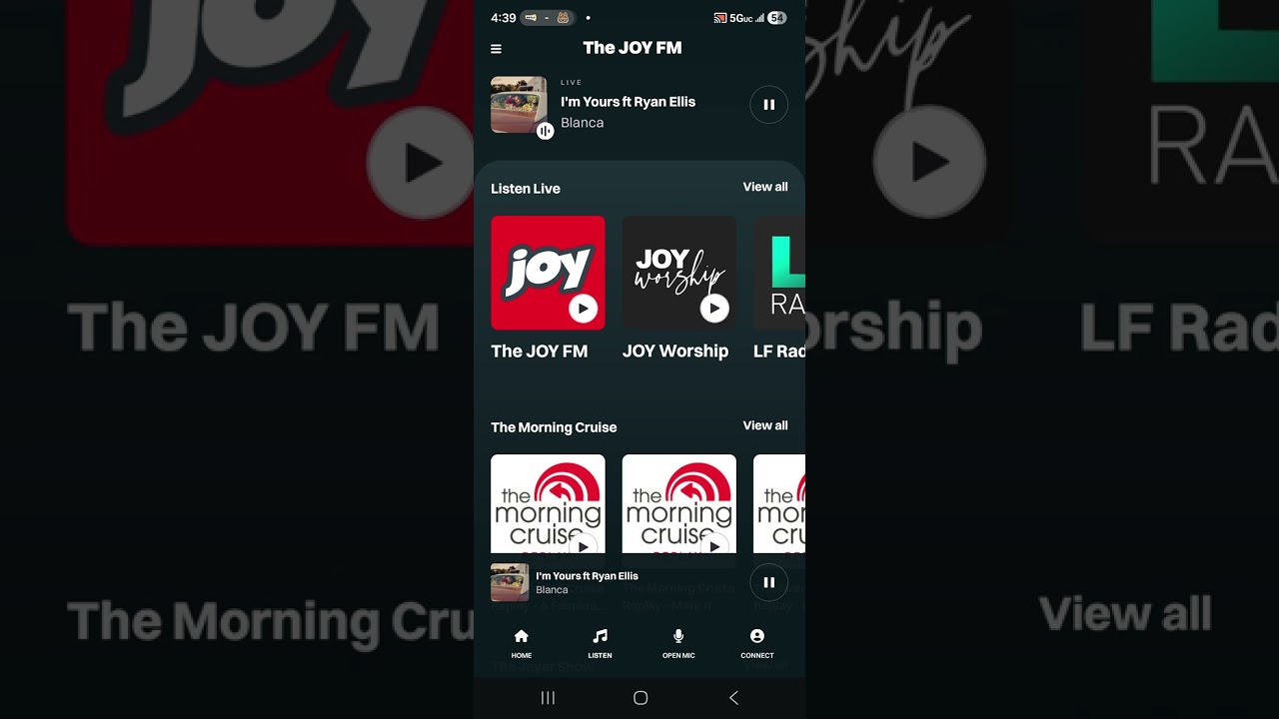Pause playback in the bottom mini player

(x=768, y=582)
